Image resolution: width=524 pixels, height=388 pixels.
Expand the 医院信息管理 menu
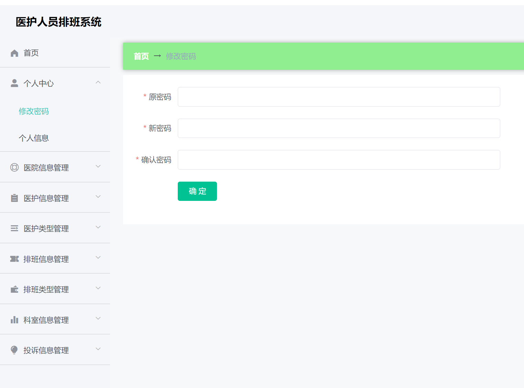point(98,167)
